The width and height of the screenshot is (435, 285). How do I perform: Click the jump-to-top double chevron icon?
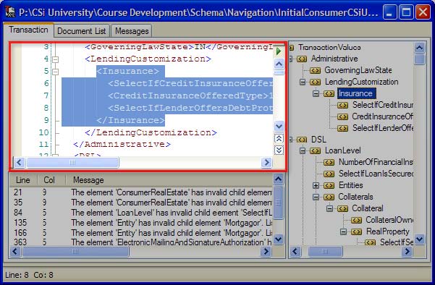pos(279,138)
